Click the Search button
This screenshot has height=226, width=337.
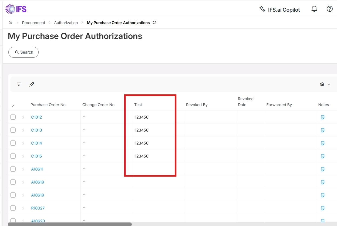point(23,52)
